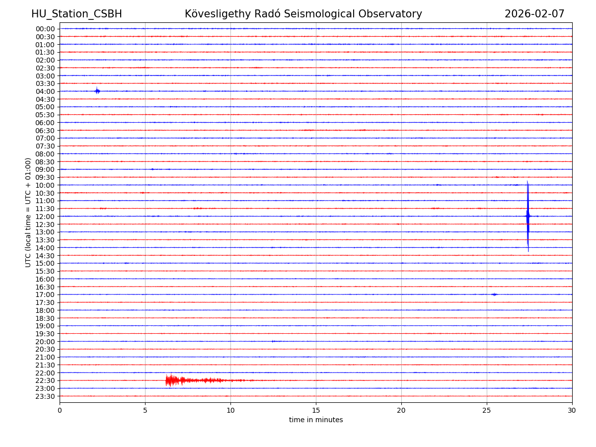Click the 5 tick on the minutes axis
596x447 pixels.
pos(145,411)
